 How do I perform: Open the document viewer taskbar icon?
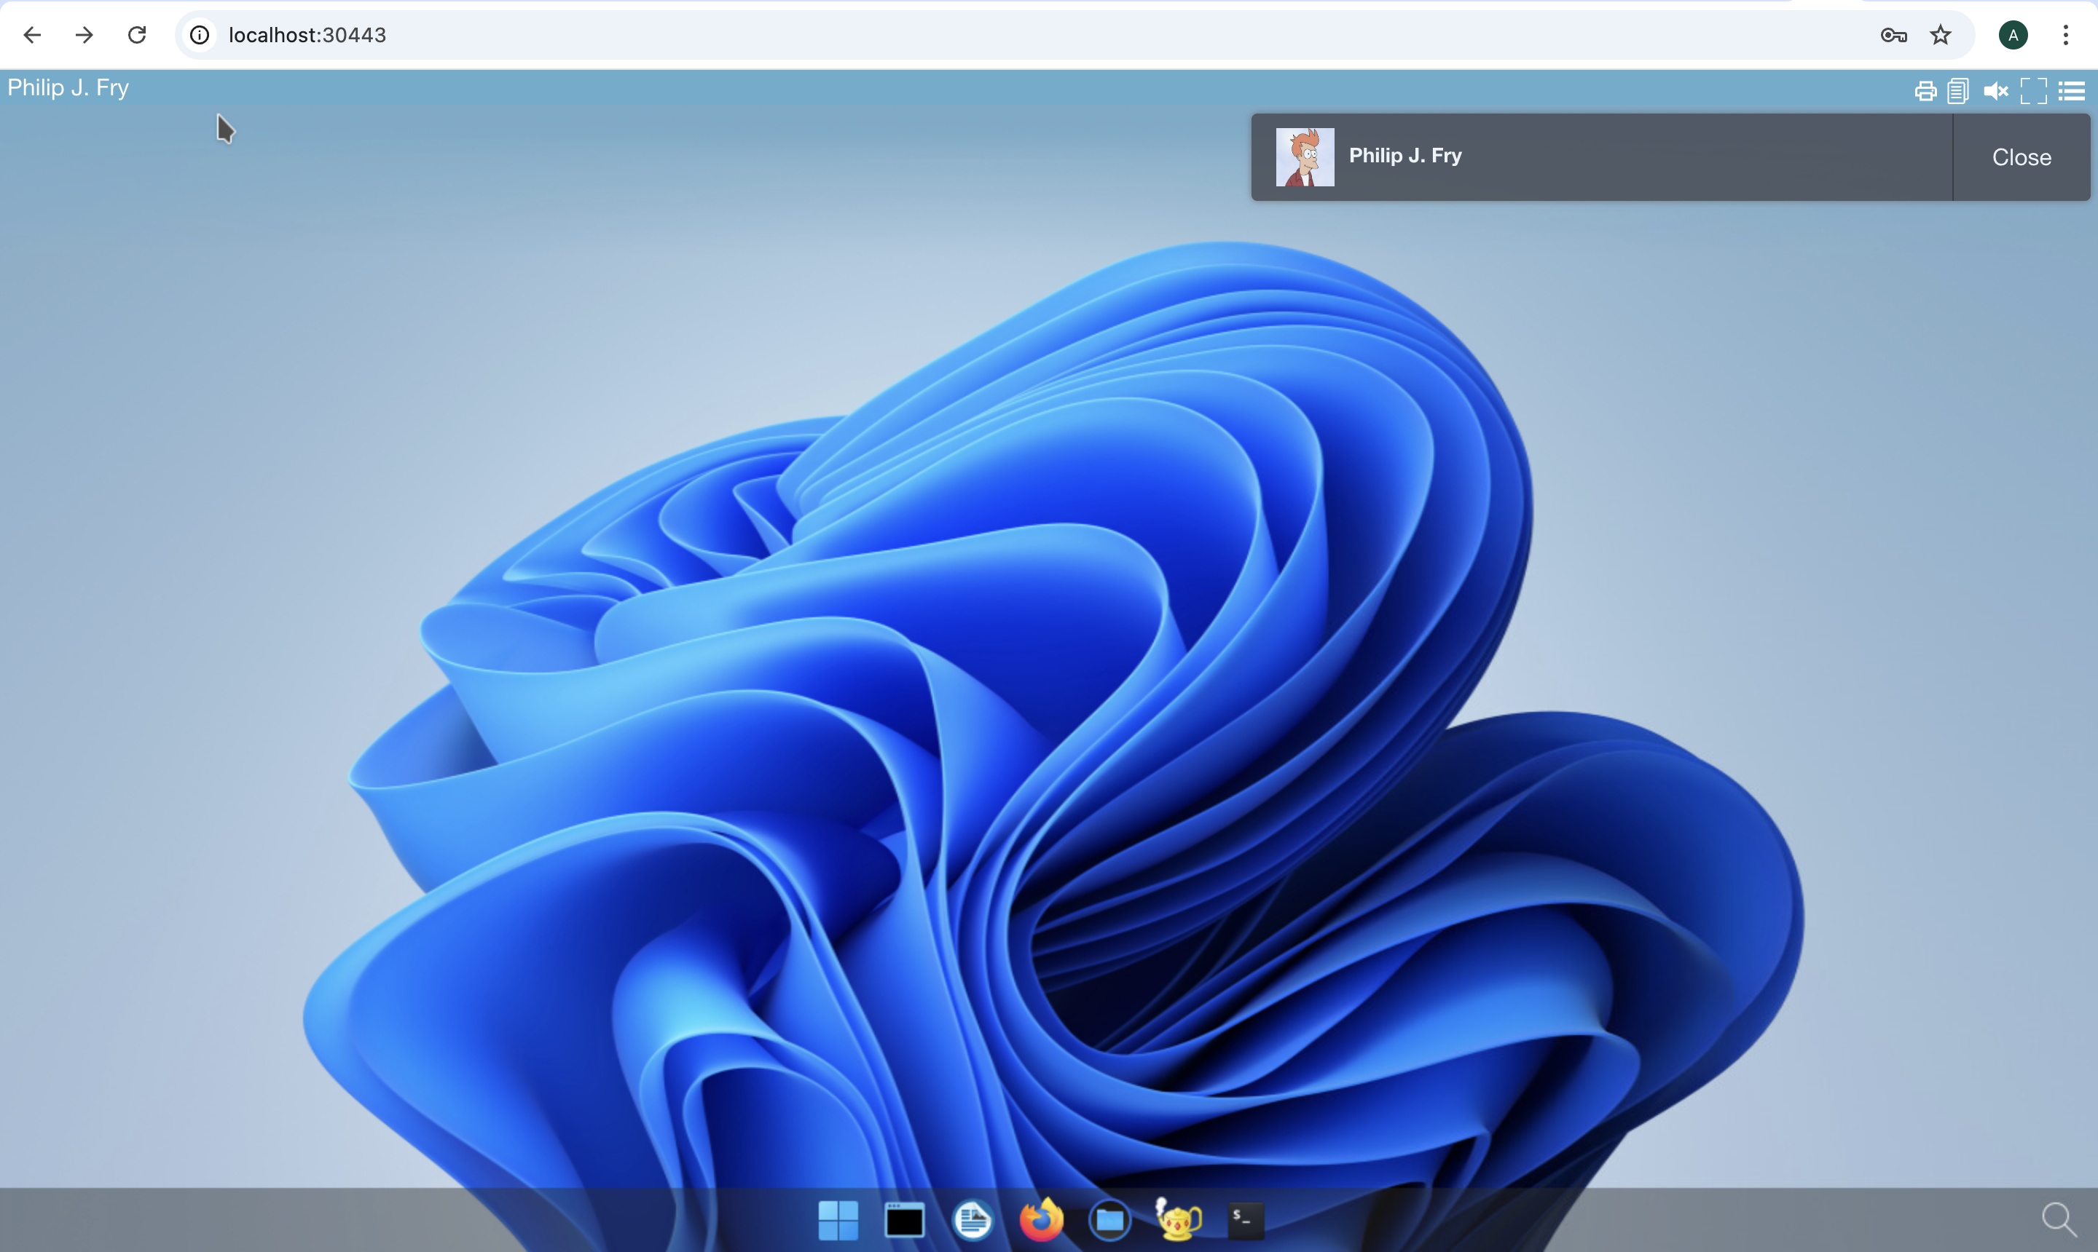pos(973,1220)
